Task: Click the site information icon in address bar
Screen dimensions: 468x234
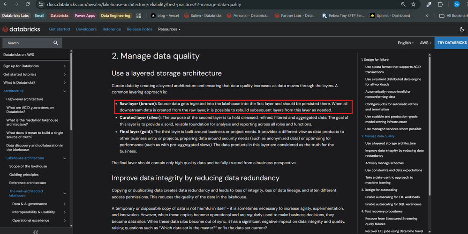Action: [x=41, y=4]
